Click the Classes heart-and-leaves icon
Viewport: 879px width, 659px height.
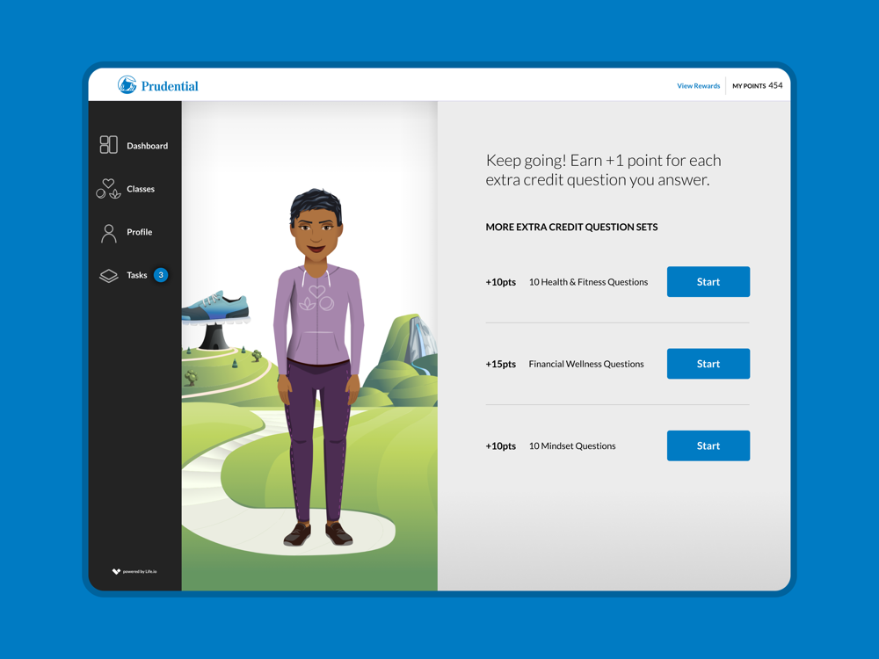pyautogui.click(x=108, y=189)
